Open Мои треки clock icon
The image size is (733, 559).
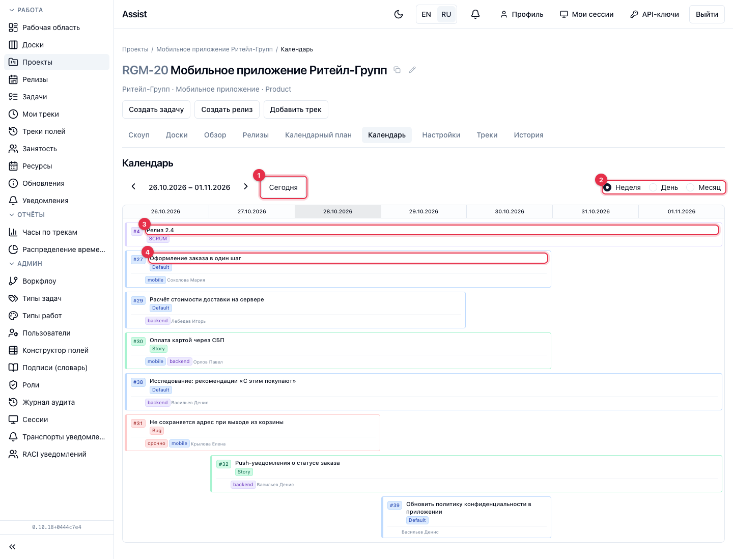click(13, 114)
